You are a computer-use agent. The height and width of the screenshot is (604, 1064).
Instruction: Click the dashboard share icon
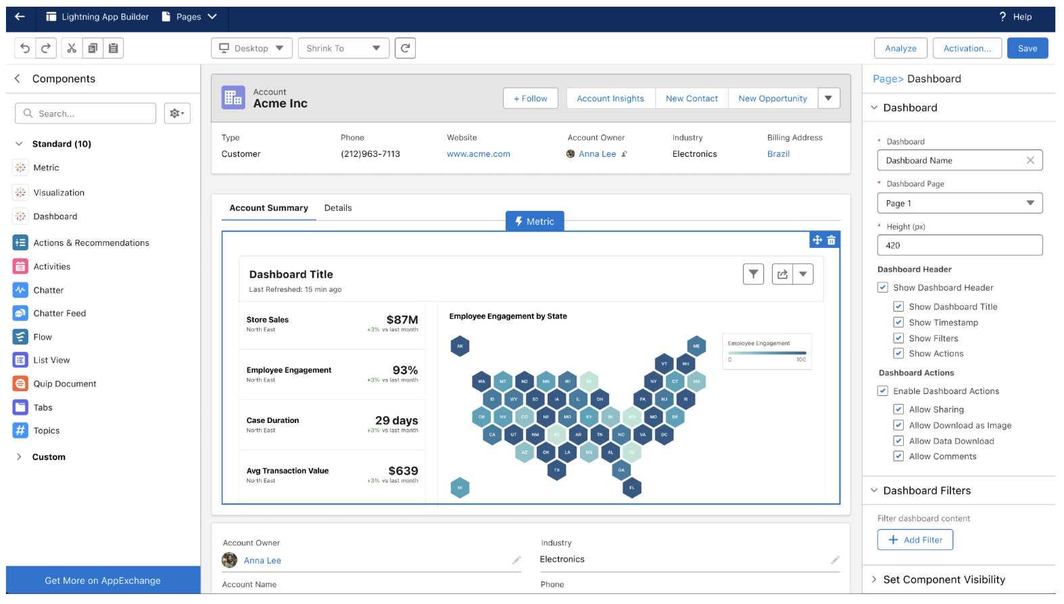[x=782, y=274]
